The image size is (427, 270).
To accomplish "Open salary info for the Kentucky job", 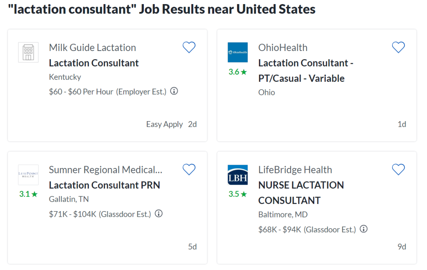I will click(x=173, y=91).
